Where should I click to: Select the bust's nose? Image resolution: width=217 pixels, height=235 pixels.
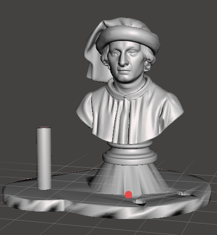(x=123, y=60)
